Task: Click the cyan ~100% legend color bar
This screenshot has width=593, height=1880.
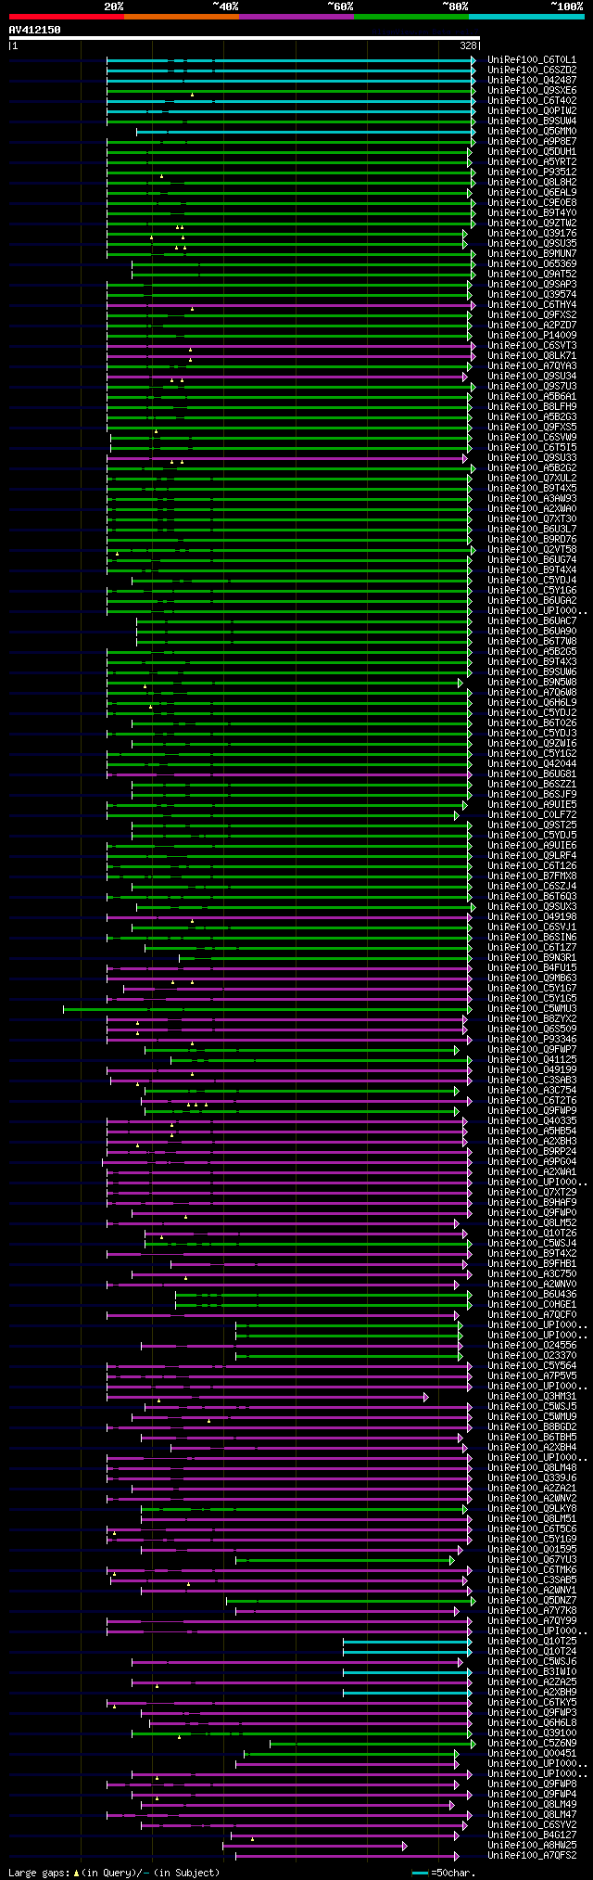Action: tap(526, 17)
